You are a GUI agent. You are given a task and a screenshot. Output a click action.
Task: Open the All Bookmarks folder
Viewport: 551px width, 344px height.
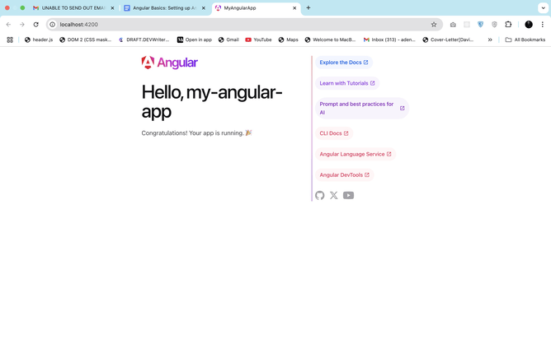click(x=525, y=40)
